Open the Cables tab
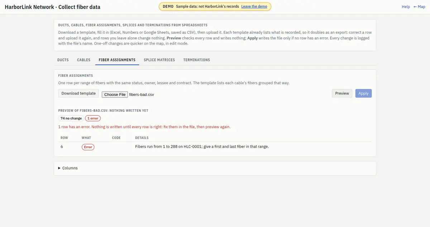The width and height of the screenshot is (430, 227). coord(83,60)
